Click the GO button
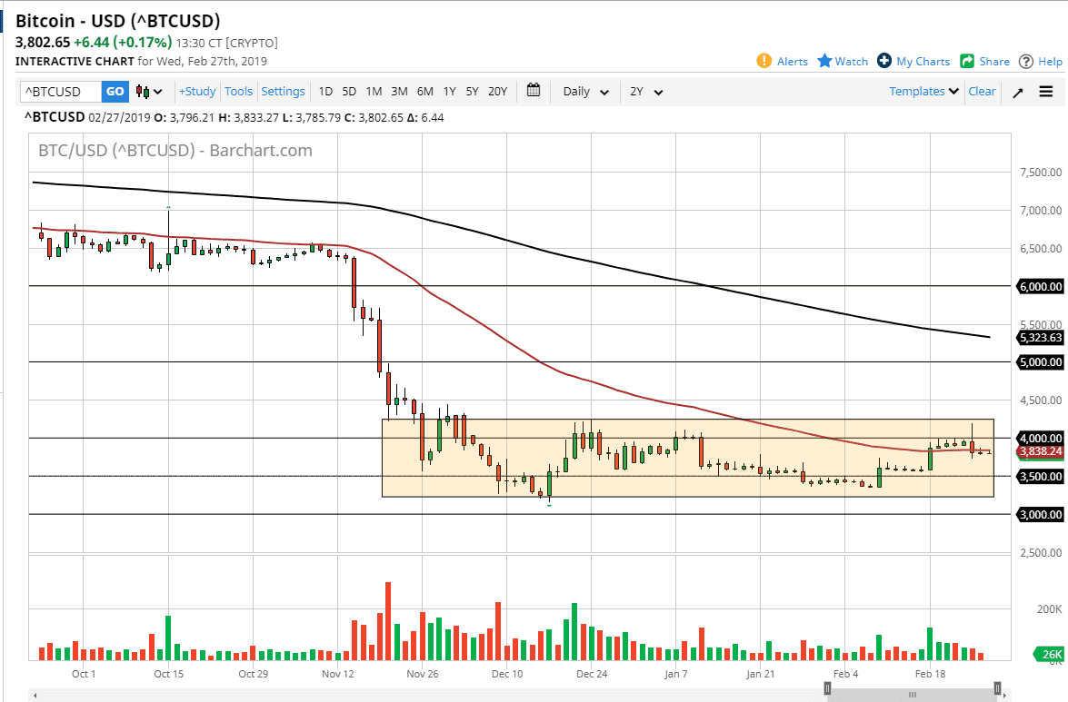Viewport: 1068px width, 702px height. [x=115, y=91]
